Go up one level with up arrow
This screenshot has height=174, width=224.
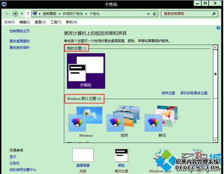[28, 14]
